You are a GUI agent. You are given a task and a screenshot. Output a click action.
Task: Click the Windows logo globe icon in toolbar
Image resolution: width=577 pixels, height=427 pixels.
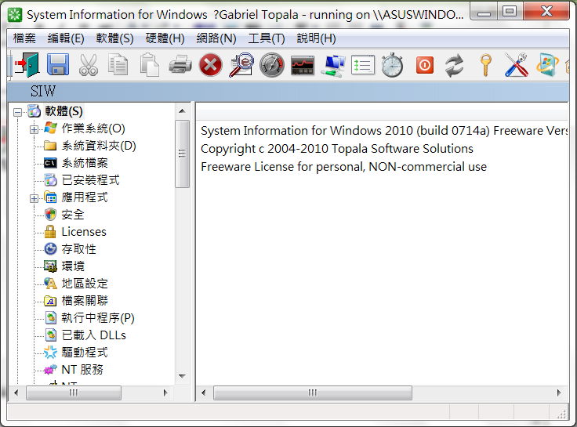547,65
